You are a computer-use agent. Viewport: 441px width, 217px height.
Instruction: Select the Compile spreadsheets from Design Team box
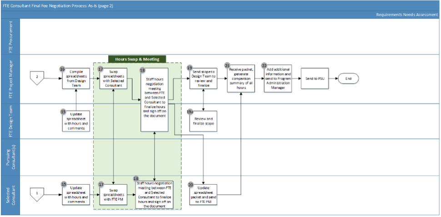pyautogui.click(x=76, y=78)
